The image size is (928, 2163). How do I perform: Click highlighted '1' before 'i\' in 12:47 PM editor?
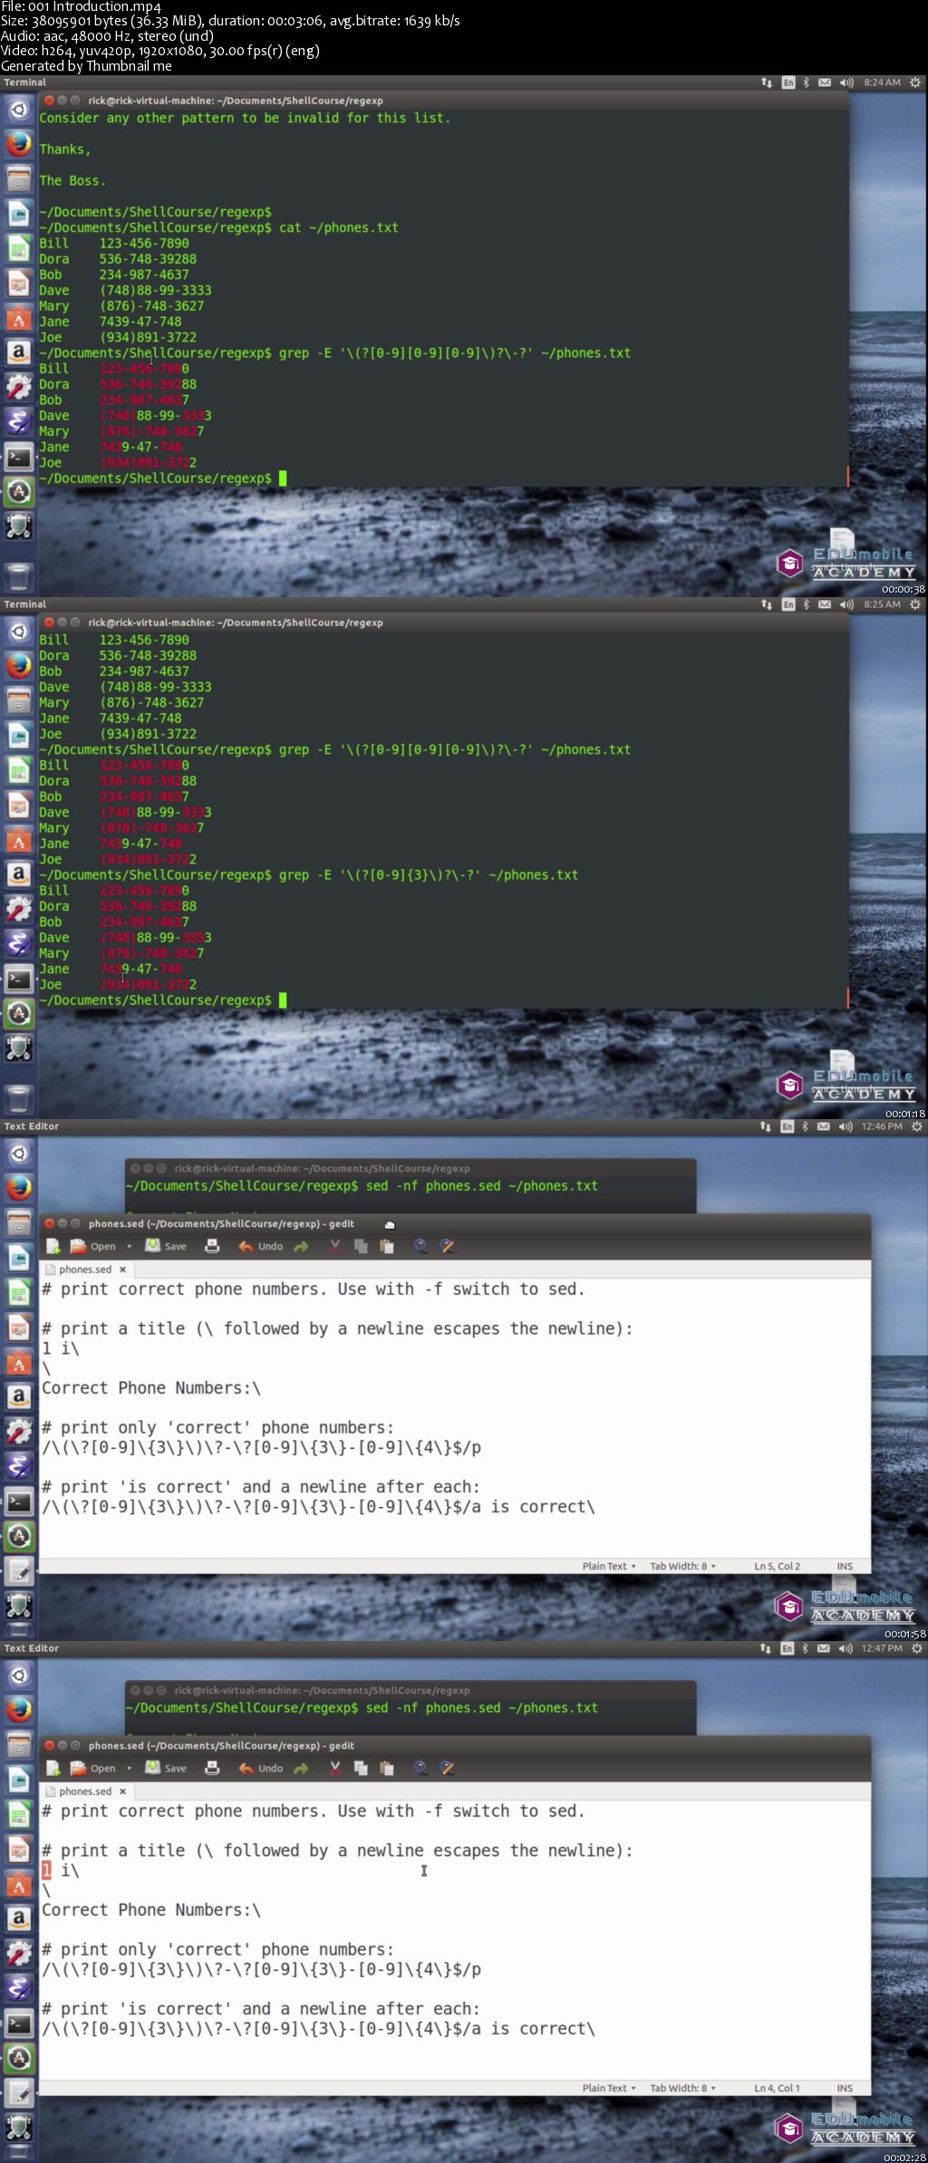pos(46,1870)
